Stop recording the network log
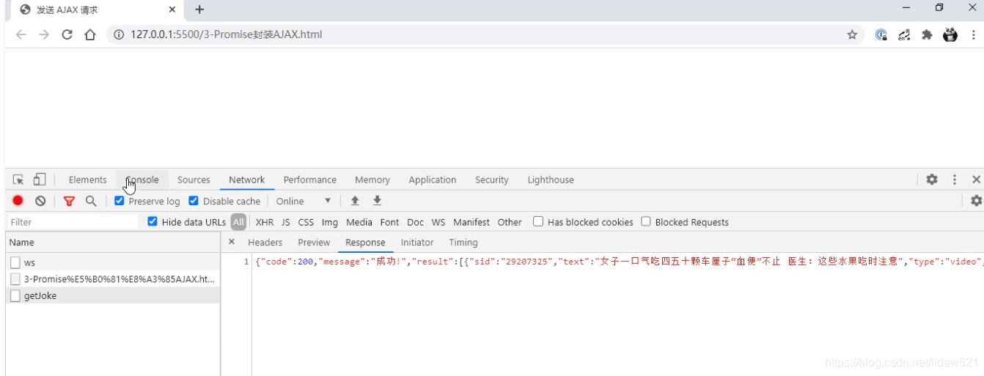Viewport: 984px width, 376px height. (18, 201)
